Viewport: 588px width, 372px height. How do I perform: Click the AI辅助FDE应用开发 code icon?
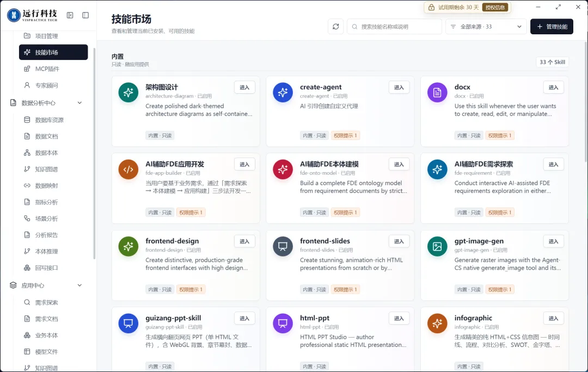point(128,169)
